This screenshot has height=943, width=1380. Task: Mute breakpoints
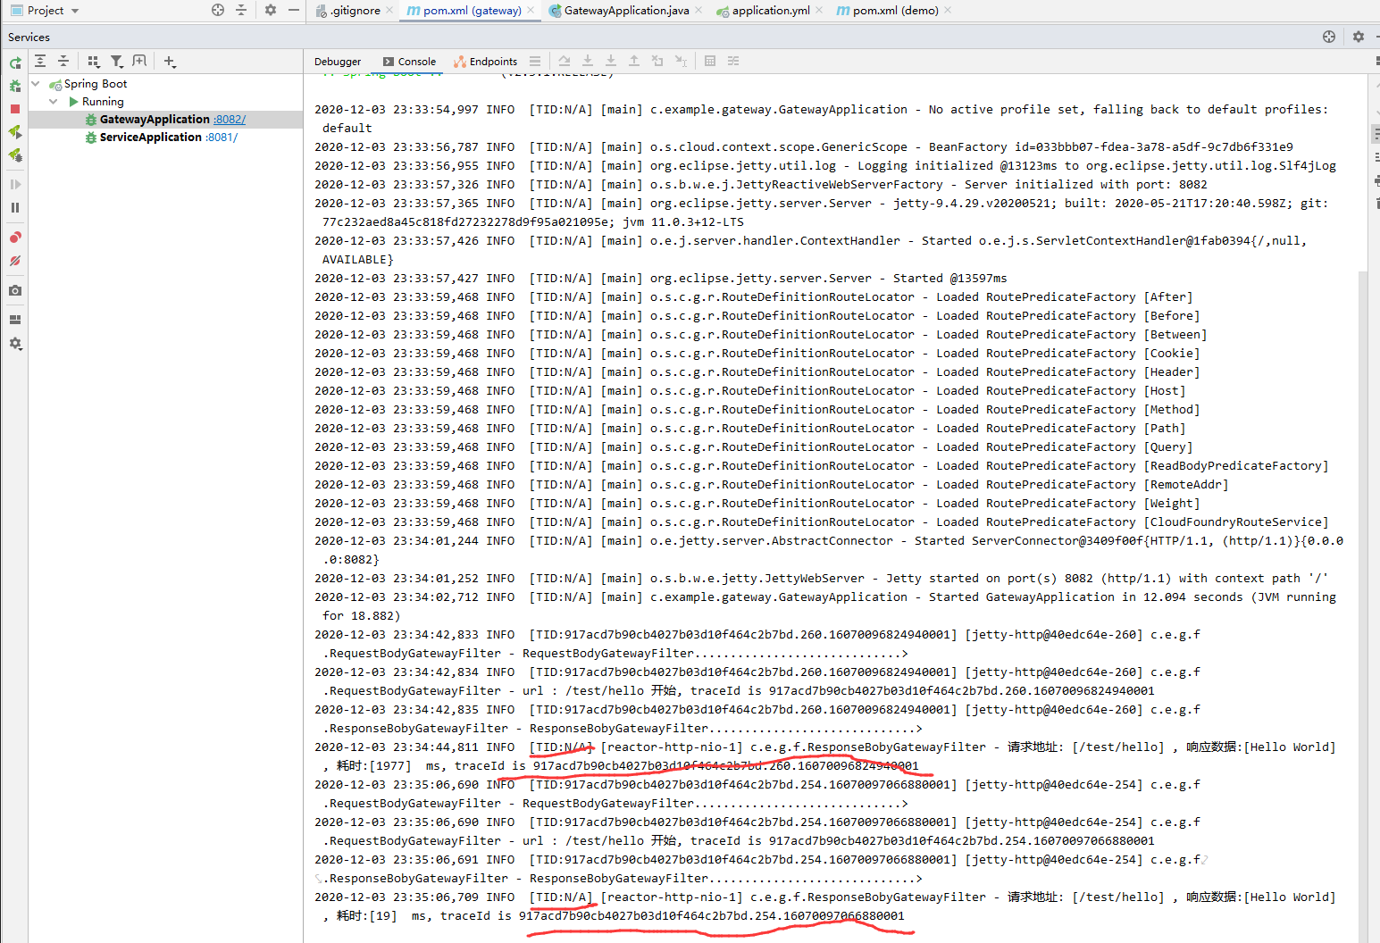click(x=14, y=262)
